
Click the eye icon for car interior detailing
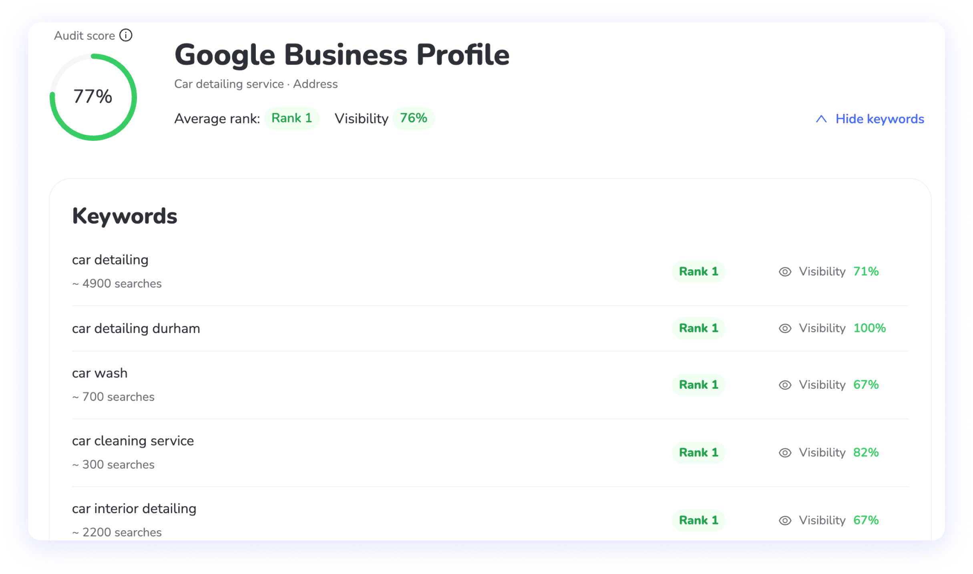(x=785, y=520)
